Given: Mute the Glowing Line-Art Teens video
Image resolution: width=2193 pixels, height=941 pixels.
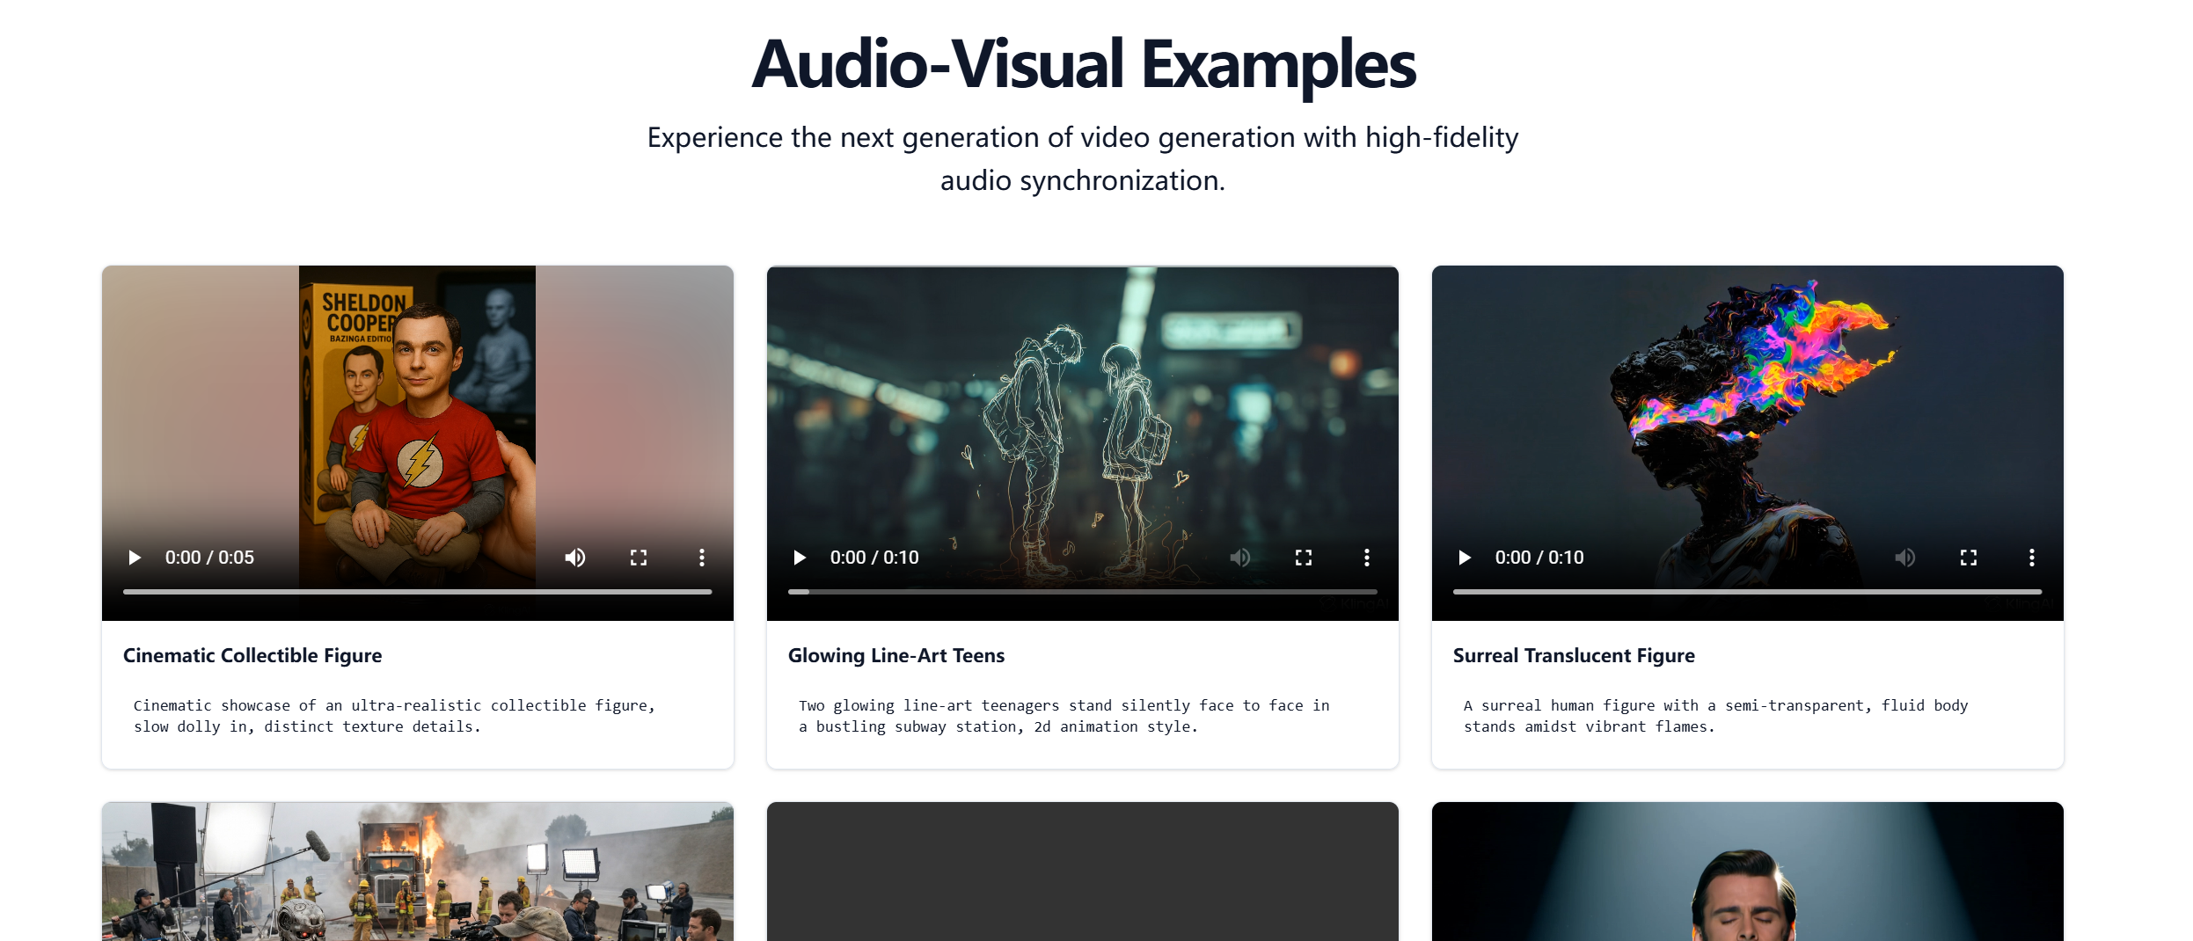Looking at the screenshot, I should pyautogui.click(x=1241, y=557).
